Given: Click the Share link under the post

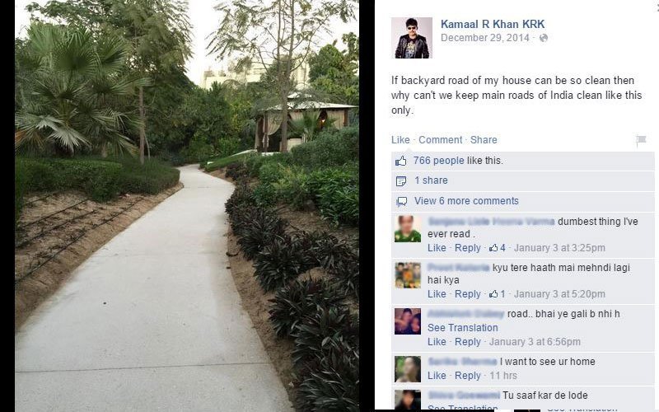Looking at the screenshot, I should point(484,139).
